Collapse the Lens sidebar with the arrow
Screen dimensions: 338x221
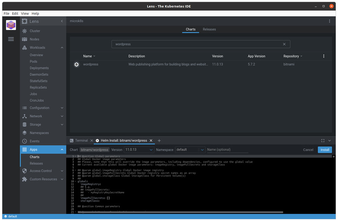[62, 21]
